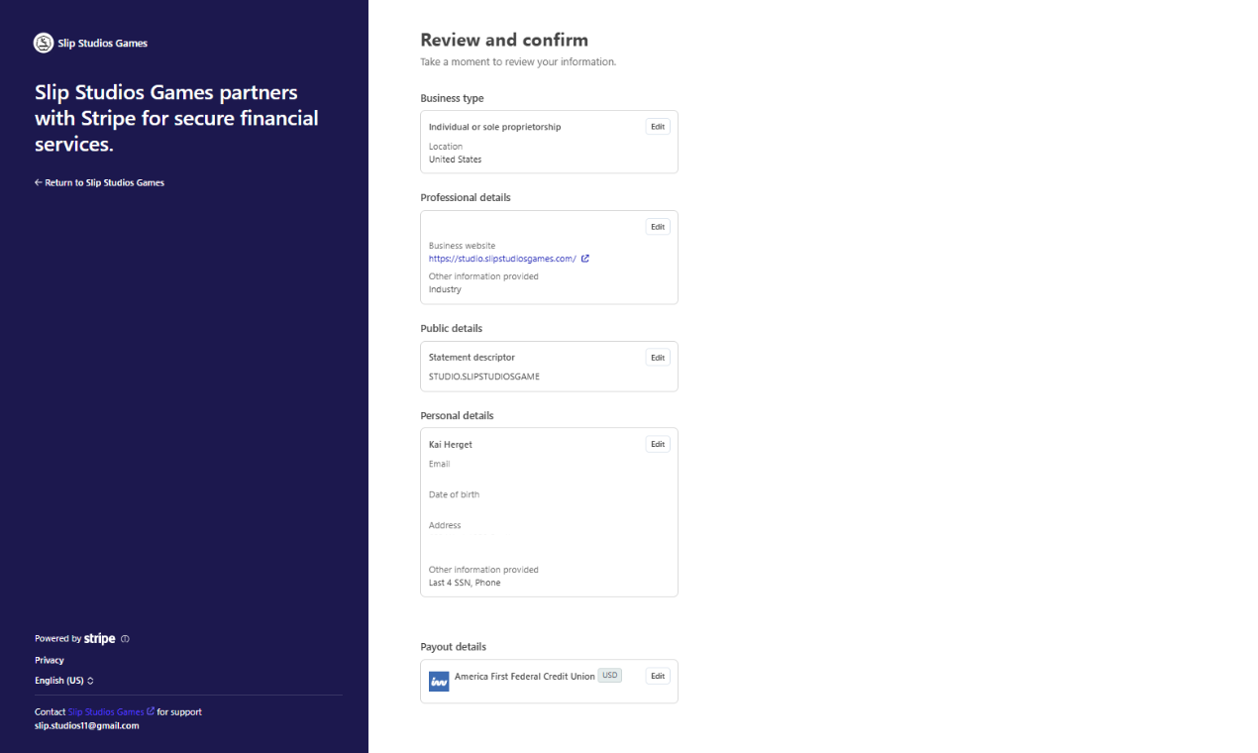Edit the payout bank account
Image resolution: width=1258 pixels, height=753 pixels.
(658, 676)
